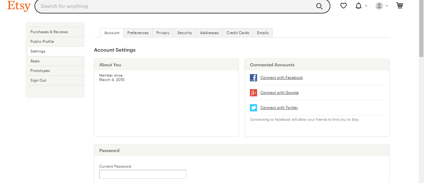
Task: Open the Addresses tab
Action: pos(209,33)
